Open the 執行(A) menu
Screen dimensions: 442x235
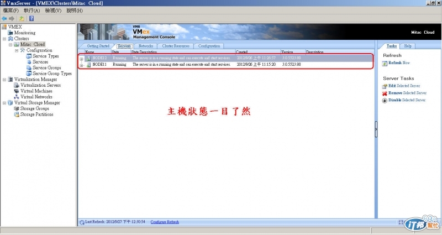click(x=32, y=11)
